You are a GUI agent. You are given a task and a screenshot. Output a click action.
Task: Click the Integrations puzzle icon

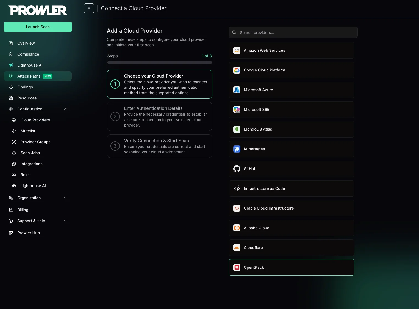coord(14,164)
